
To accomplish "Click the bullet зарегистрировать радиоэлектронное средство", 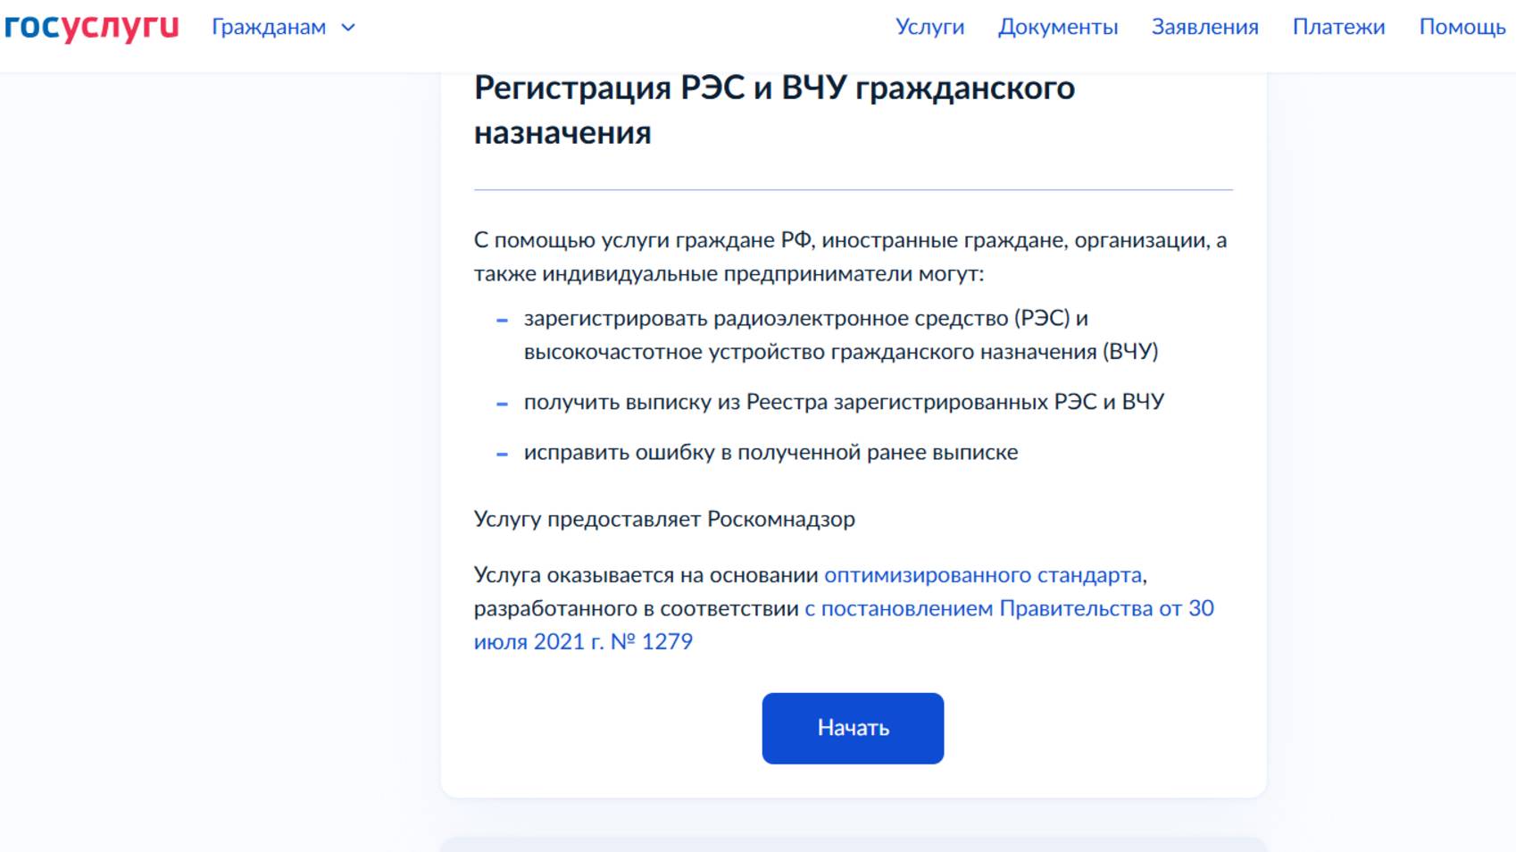I will pos(841,335).
